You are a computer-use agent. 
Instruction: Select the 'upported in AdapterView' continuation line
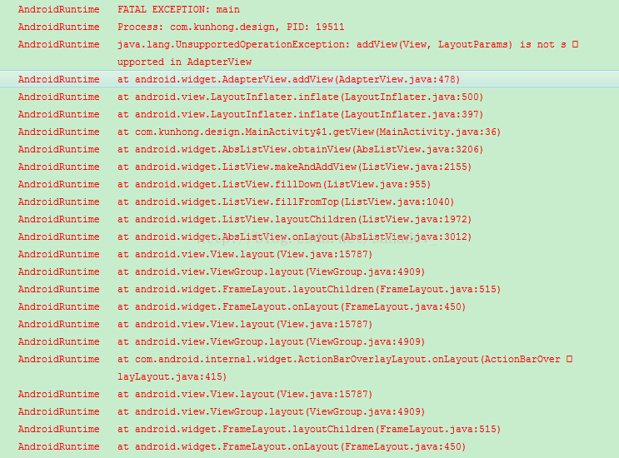[x=184, y=62]
